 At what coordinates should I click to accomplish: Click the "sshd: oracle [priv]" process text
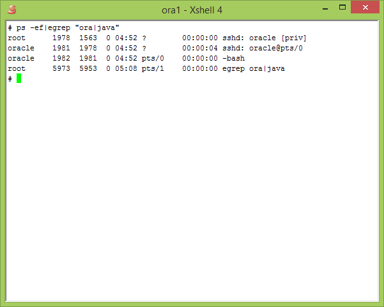(x=264, y=38)
